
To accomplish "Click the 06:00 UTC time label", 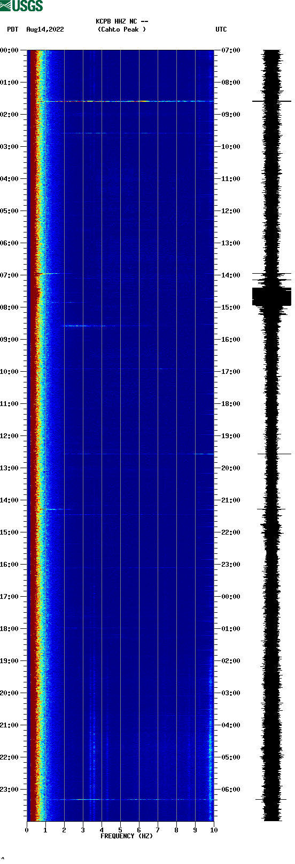I will pos(231,790).
